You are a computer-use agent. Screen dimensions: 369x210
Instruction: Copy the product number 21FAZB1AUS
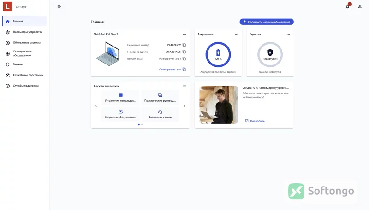[184, 52]
